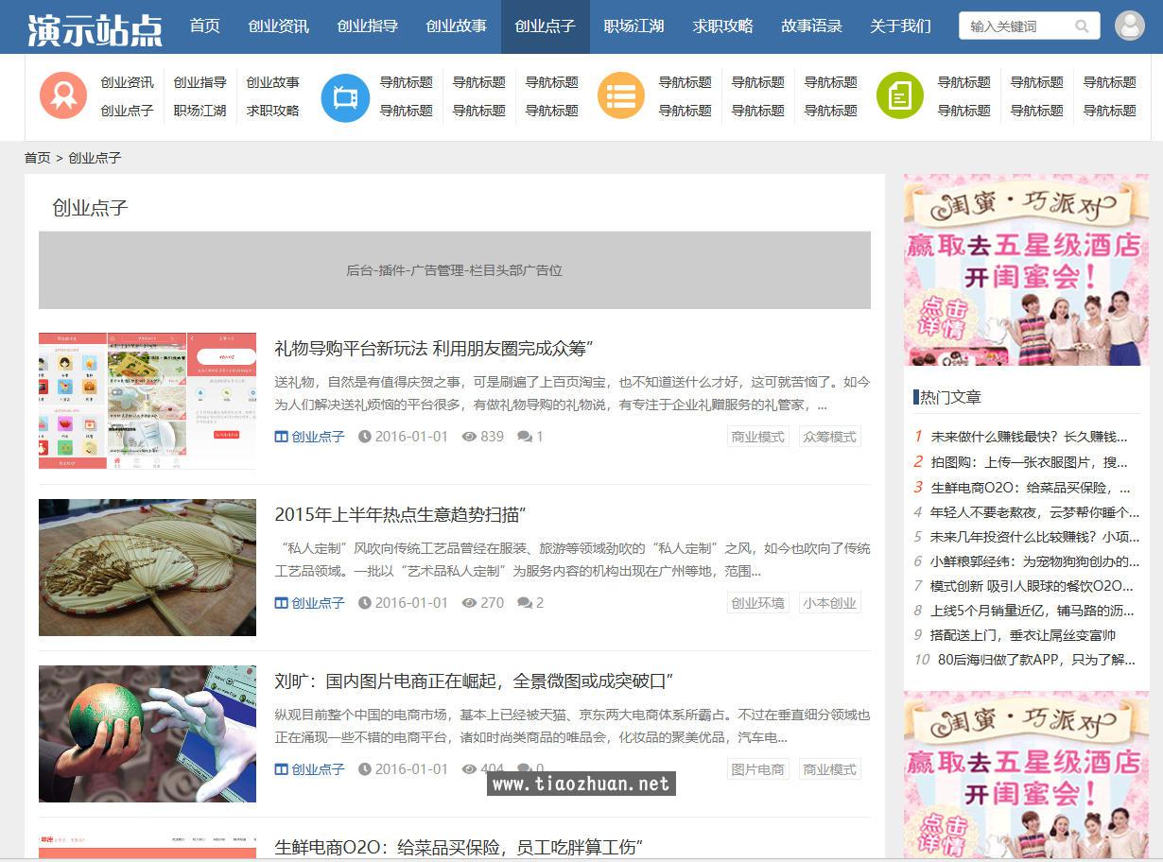Click the views eye icon showing 839
1163x862 pixels.
point(469,437)
